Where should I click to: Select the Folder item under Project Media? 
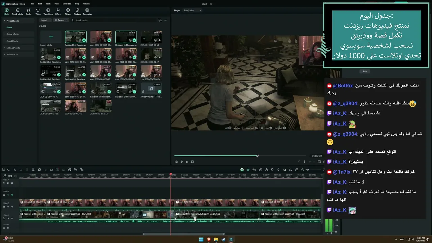(9, 27)
